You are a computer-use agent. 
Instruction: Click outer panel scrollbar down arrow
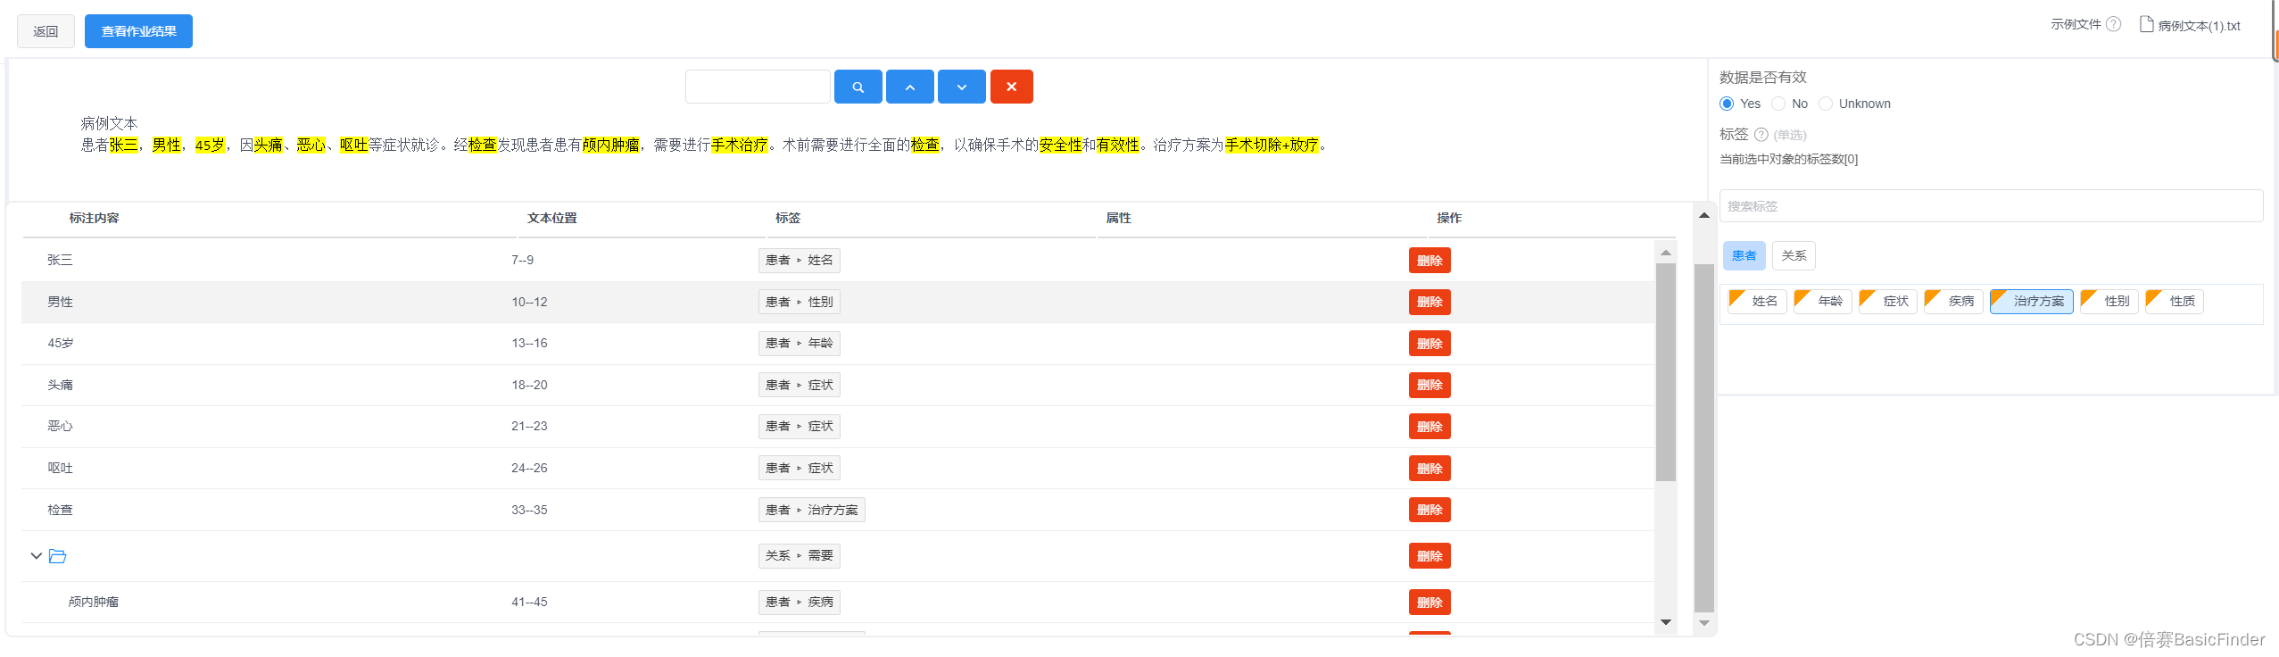point(1704,623)
